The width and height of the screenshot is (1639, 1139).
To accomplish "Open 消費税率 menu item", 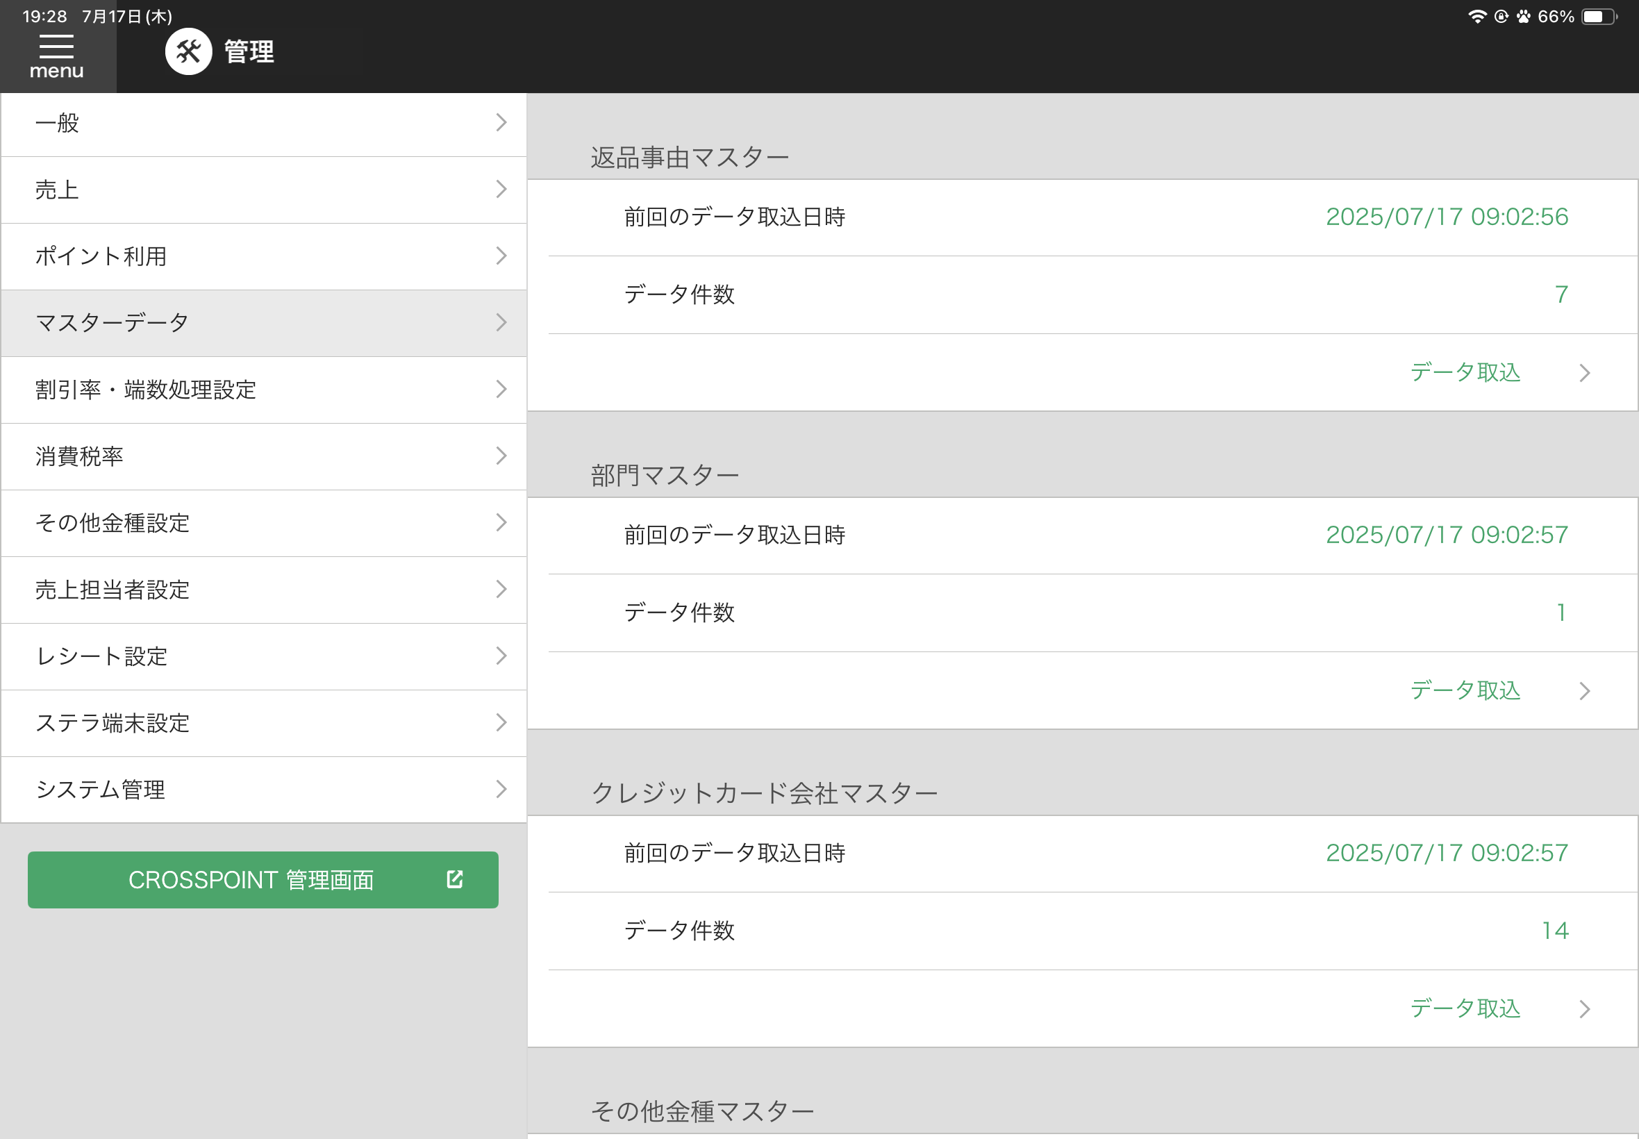I will click(264, 456).
